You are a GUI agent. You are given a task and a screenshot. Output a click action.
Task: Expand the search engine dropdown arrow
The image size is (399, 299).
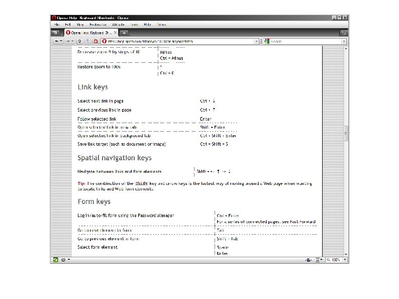pyautogui.click(x=344, y=41)
